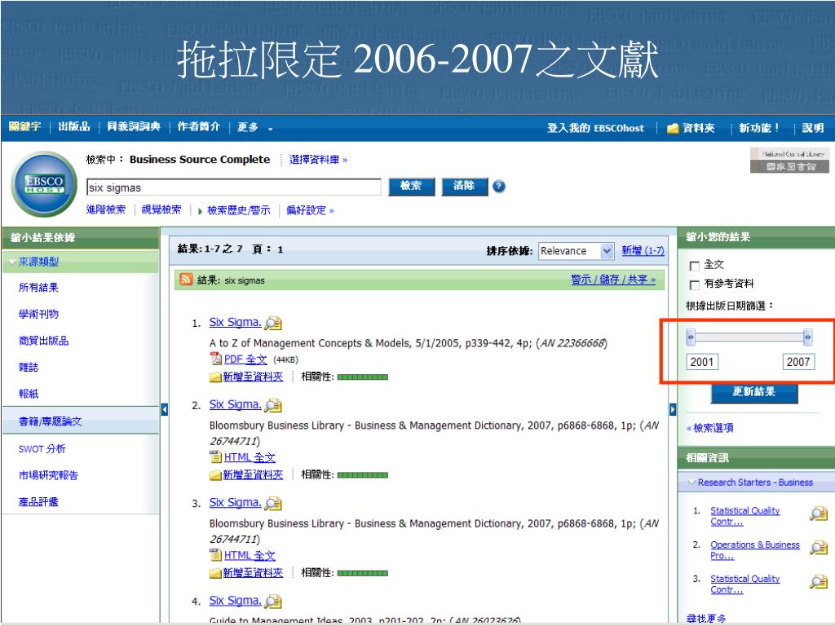Expand 檢索歷史/警示 panel
The width and height of the screenshot is (835, 626).
pyautogui.click(x=234, y=210)
